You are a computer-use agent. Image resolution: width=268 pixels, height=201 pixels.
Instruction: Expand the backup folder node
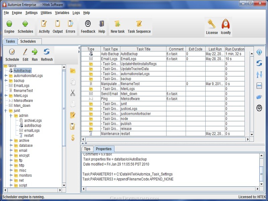click(x=6, y=80)
